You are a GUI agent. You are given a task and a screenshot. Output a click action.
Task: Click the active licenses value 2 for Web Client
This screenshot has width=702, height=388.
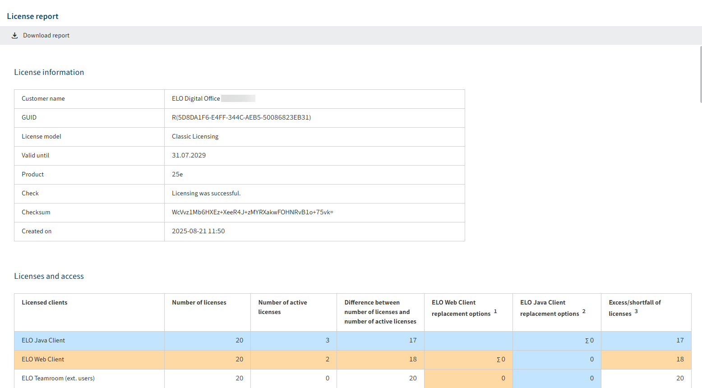pyautogui.click(x=328, y=360)
